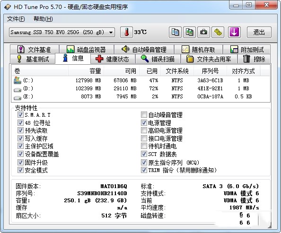Toggle the 安全模式 checkbox
281x233 pixels.
[20, 170]
